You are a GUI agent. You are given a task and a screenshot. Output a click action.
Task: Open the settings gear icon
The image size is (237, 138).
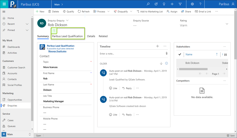pos(192,4)
